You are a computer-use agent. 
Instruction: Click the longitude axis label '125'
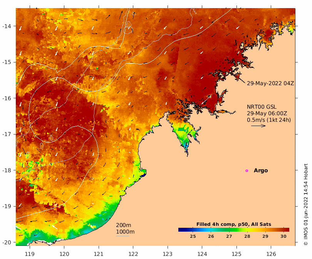[237, 254]
